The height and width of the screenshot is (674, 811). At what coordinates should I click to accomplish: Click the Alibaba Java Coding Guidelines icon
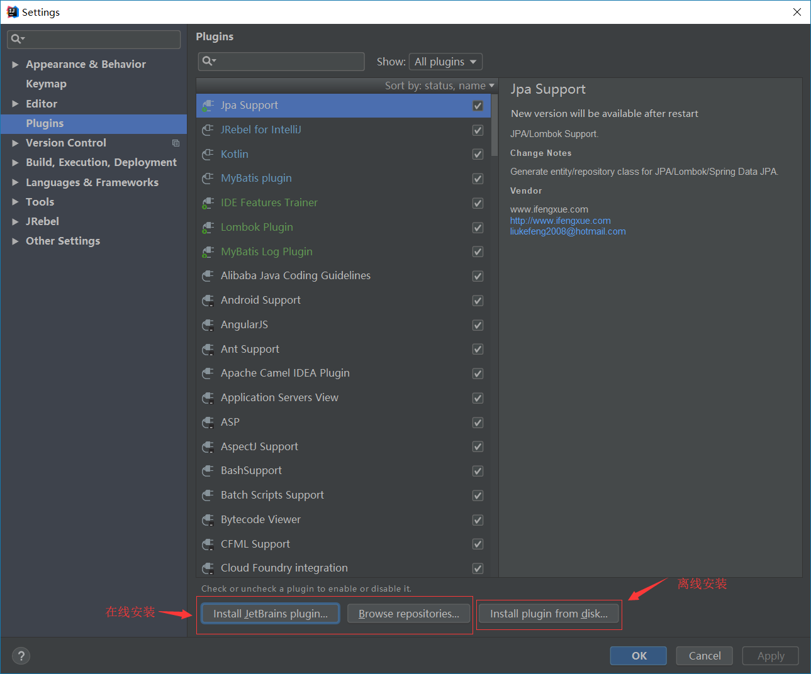tap(208, 276)
